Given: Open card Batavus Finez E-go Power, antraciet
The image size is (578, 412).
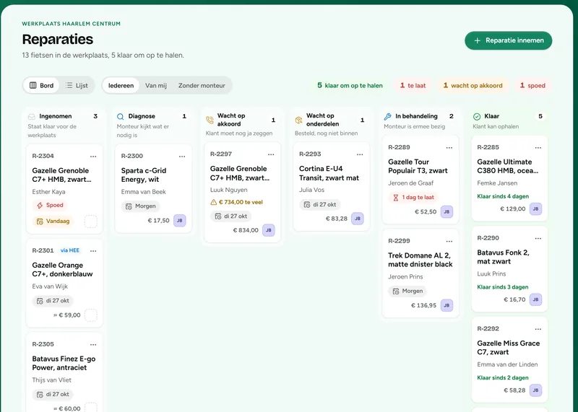Looking at the screenshot, I should pos(64,372).
